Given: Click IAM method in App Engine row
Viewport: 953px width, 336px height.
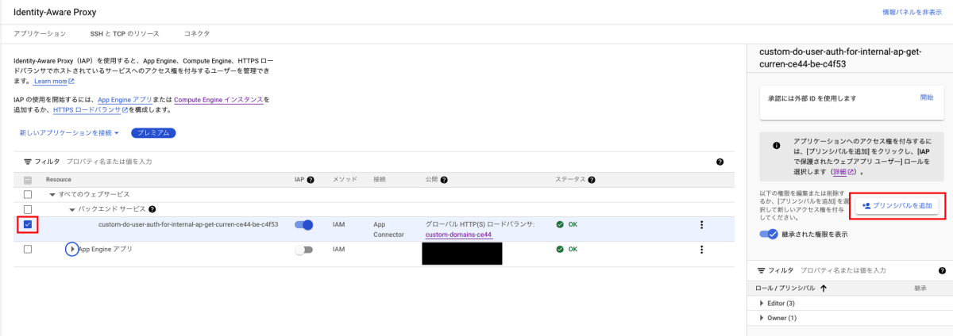Looking at the screenshot, I should 339,250.
